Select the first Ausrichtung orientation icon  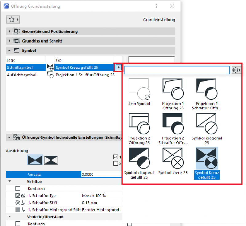pos(35,160)
